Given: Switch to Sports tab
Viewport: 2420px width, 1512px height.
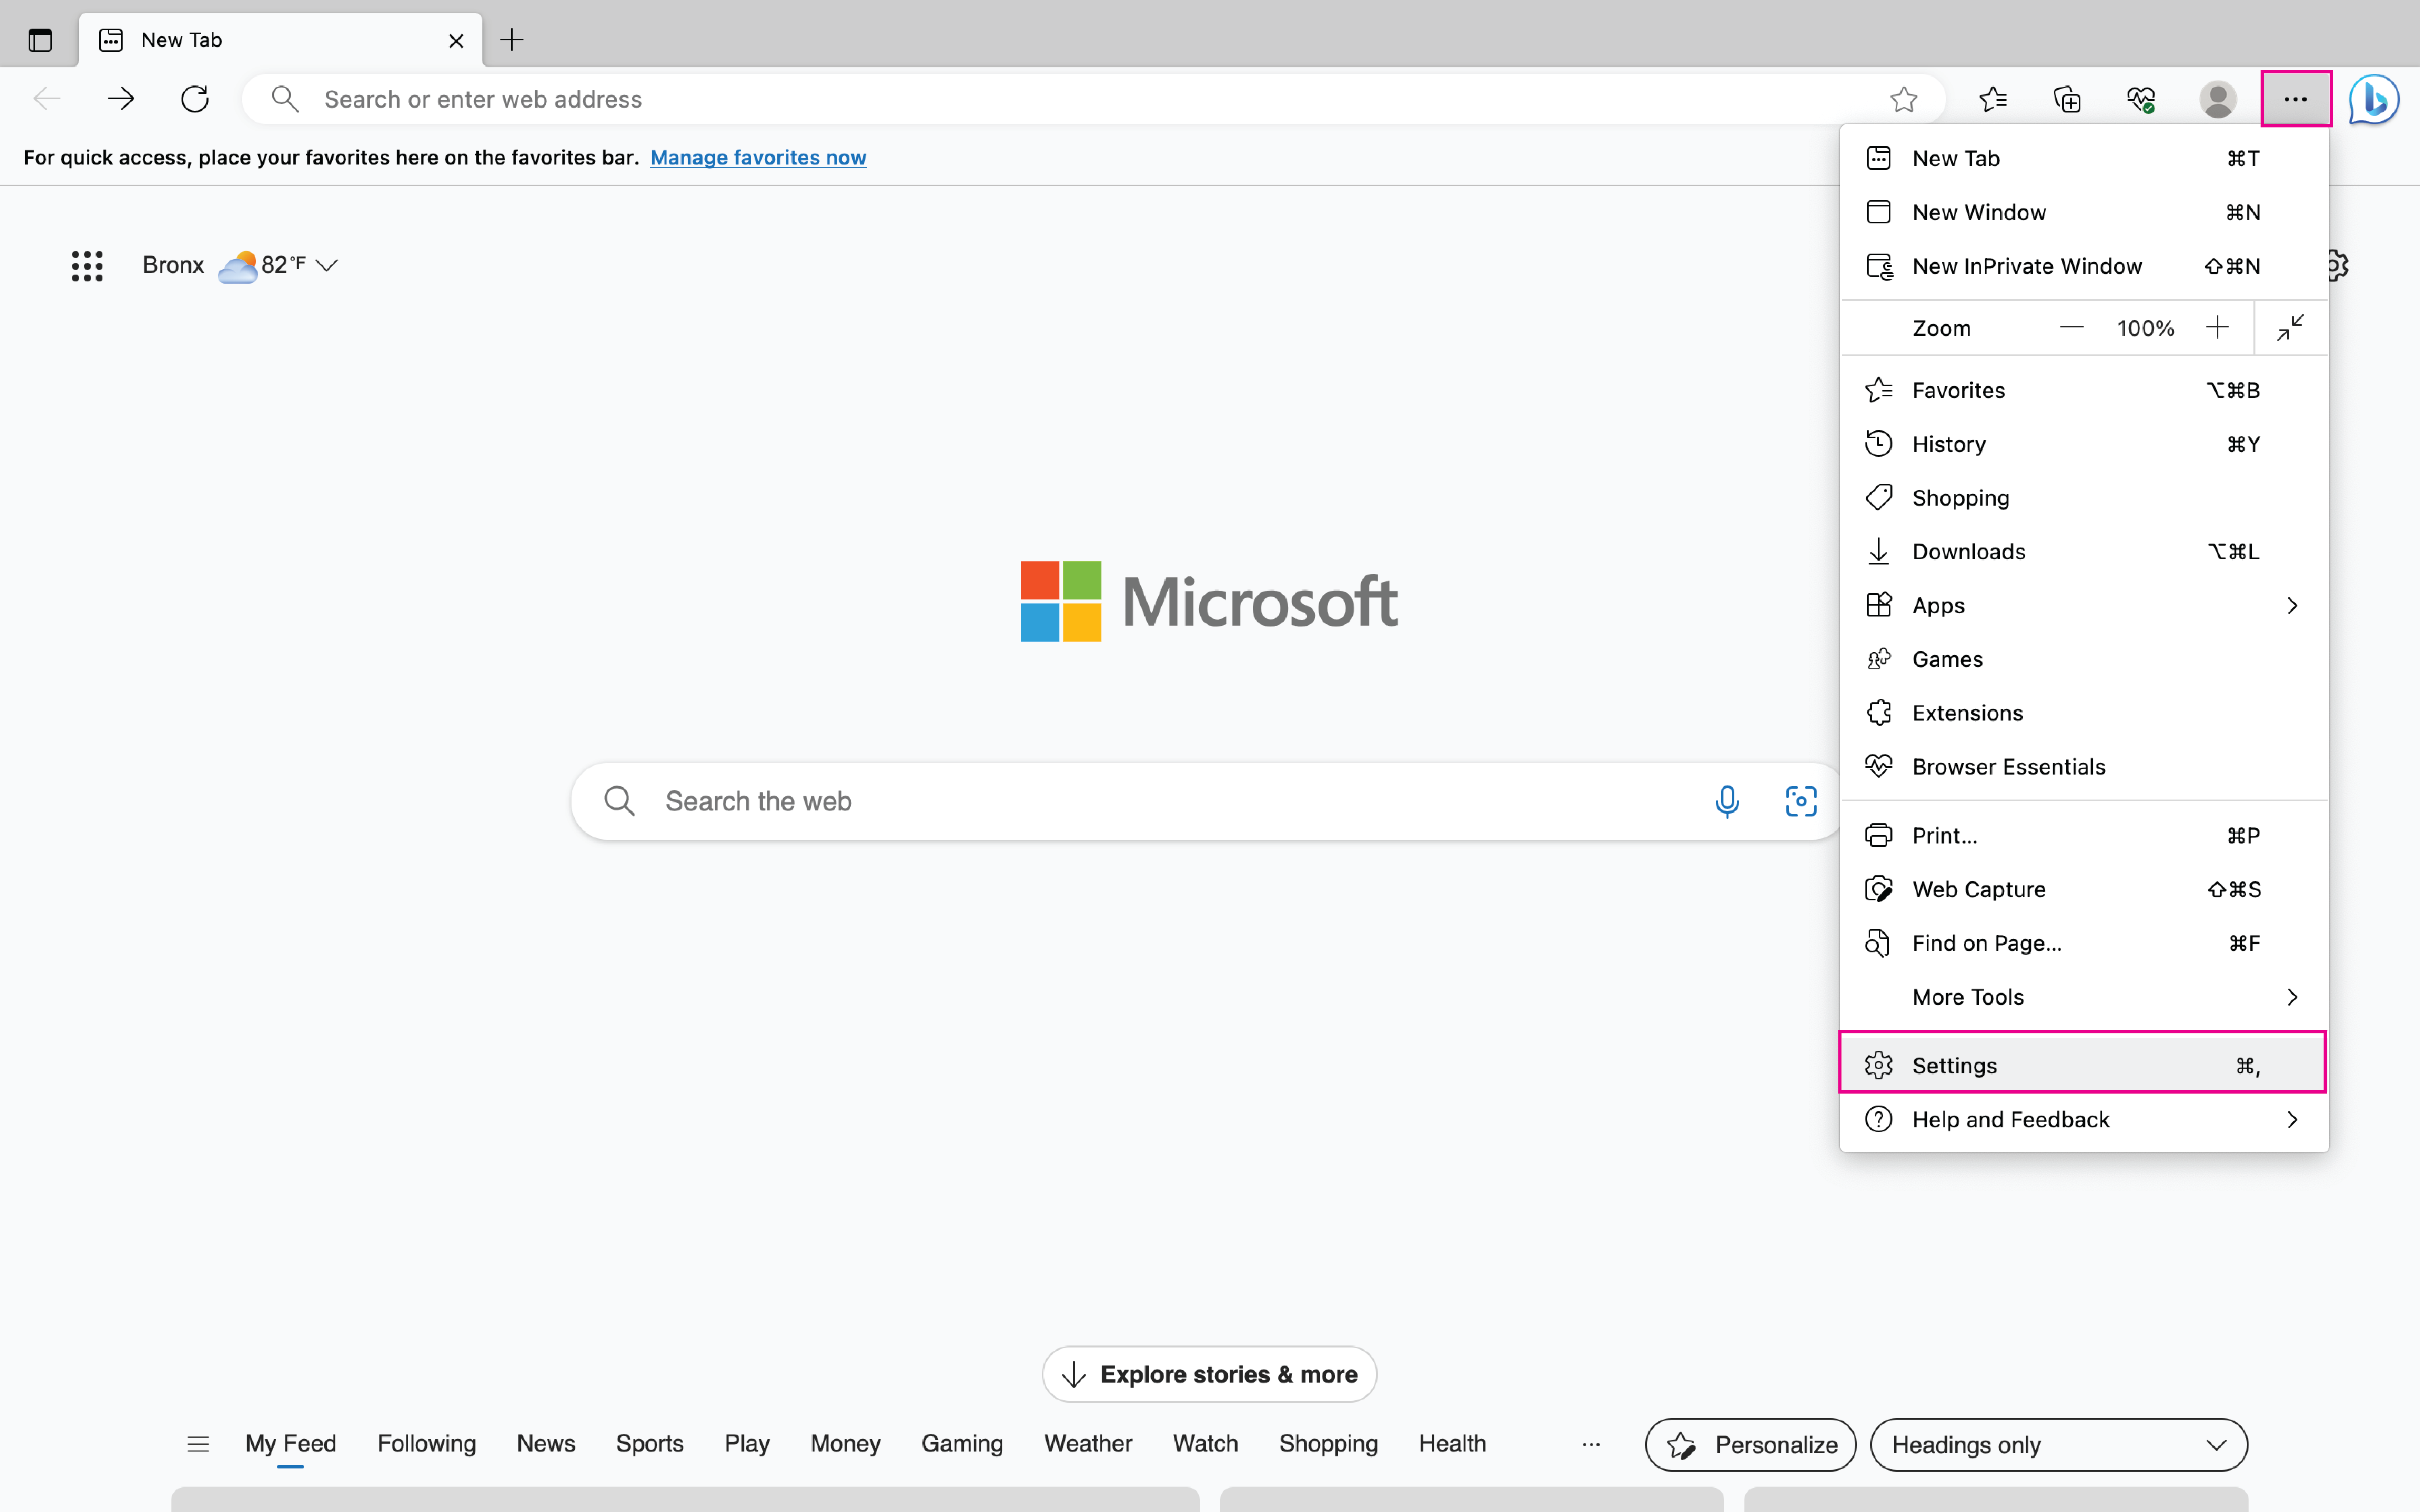Looking at the screenshot, I should (x=650, y=1443).
